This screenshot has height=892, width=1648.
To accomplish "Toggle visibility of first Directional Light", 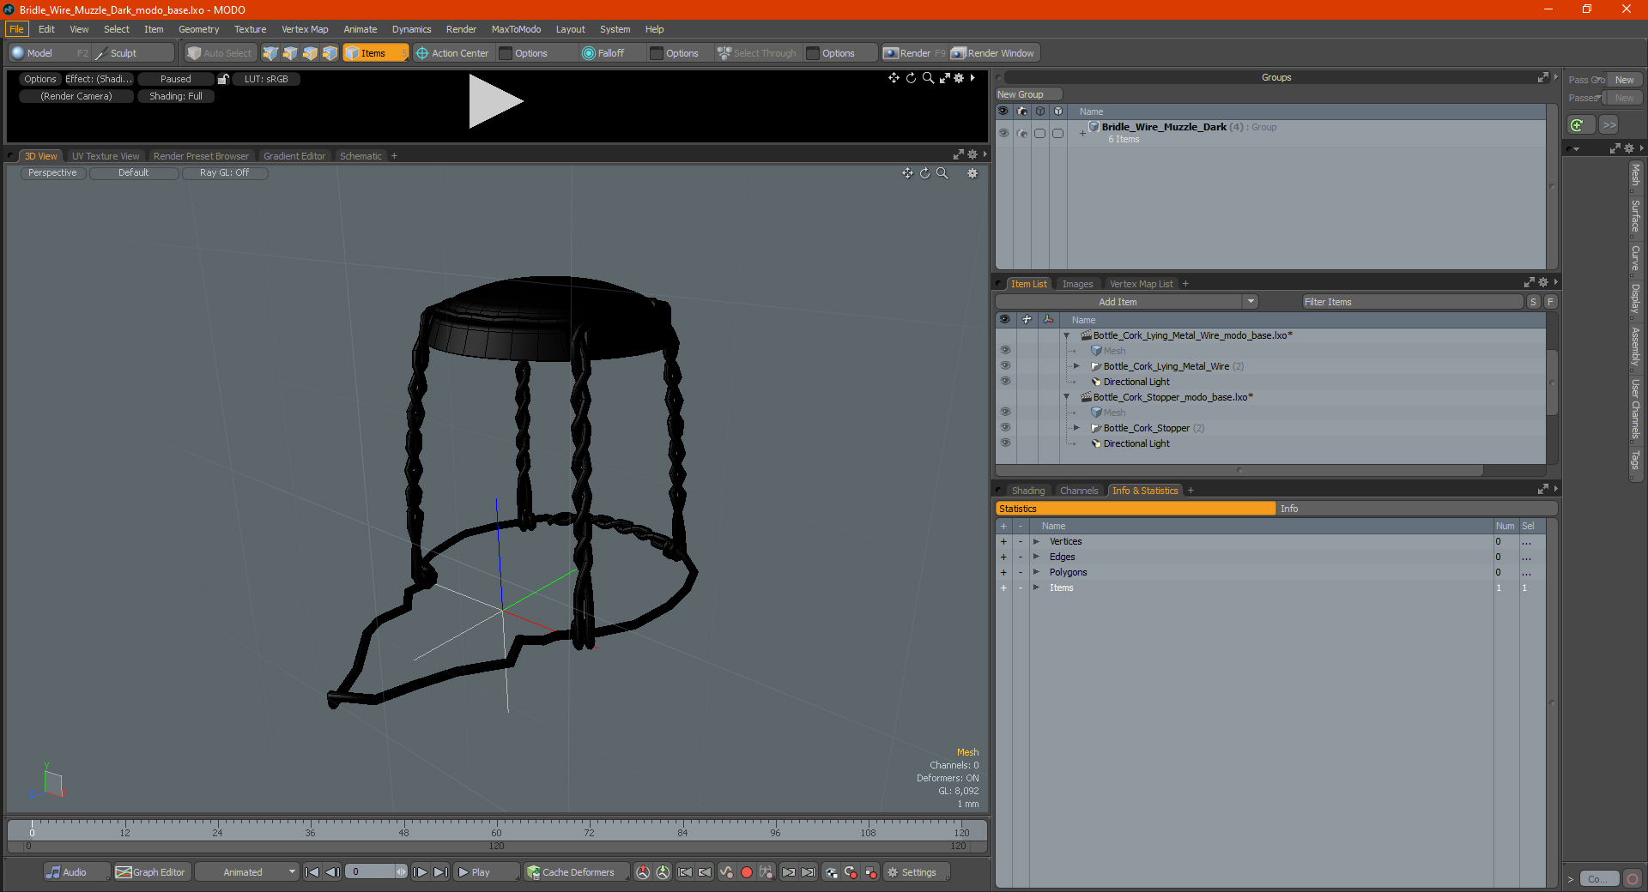I will tap(1005, 382).
